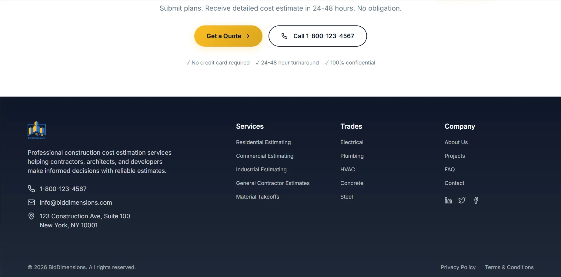Open Material Takeoffs link
This screenshot has width=561, height=277.
click(x=258, y=197)
